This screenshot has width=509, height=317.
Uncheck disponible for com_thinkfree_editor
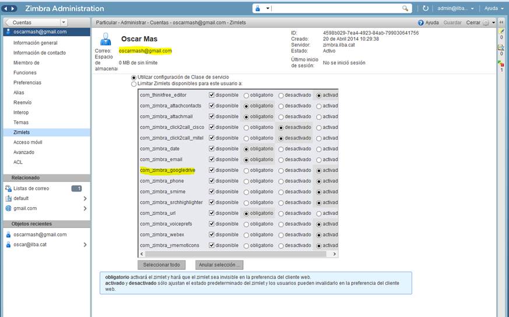(x=212, y=95)
